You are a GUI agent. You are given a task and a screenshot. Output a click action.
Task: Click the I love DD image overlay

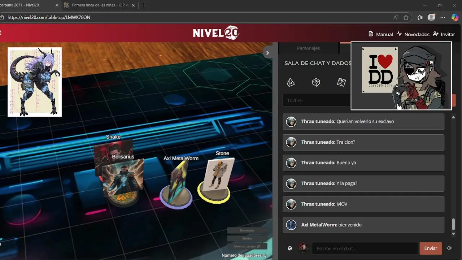401,76
